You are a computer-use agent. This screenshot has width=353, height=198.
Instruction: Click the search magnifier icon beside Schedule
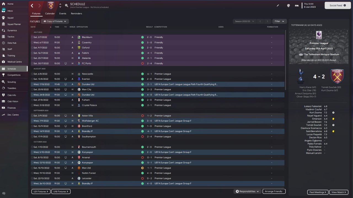pyautogui.click(x=66, y=5)
